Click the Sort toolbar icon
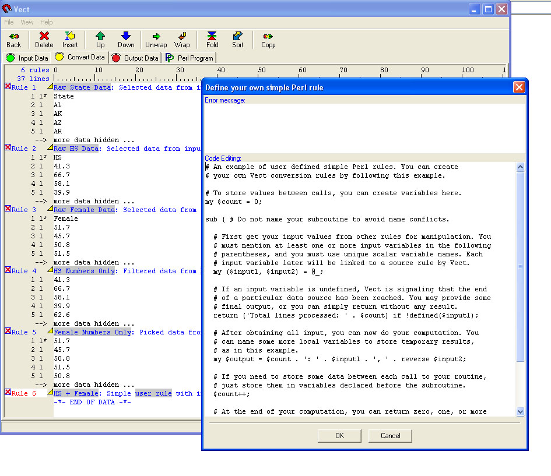The width and height of the screenshot is (551, 476). click(237, 40)
